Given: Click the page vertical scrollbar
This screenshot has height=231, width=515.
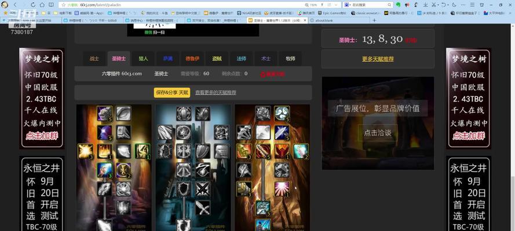Looking at the screenshot, I should pyautogui.click(x=513, y=203).
